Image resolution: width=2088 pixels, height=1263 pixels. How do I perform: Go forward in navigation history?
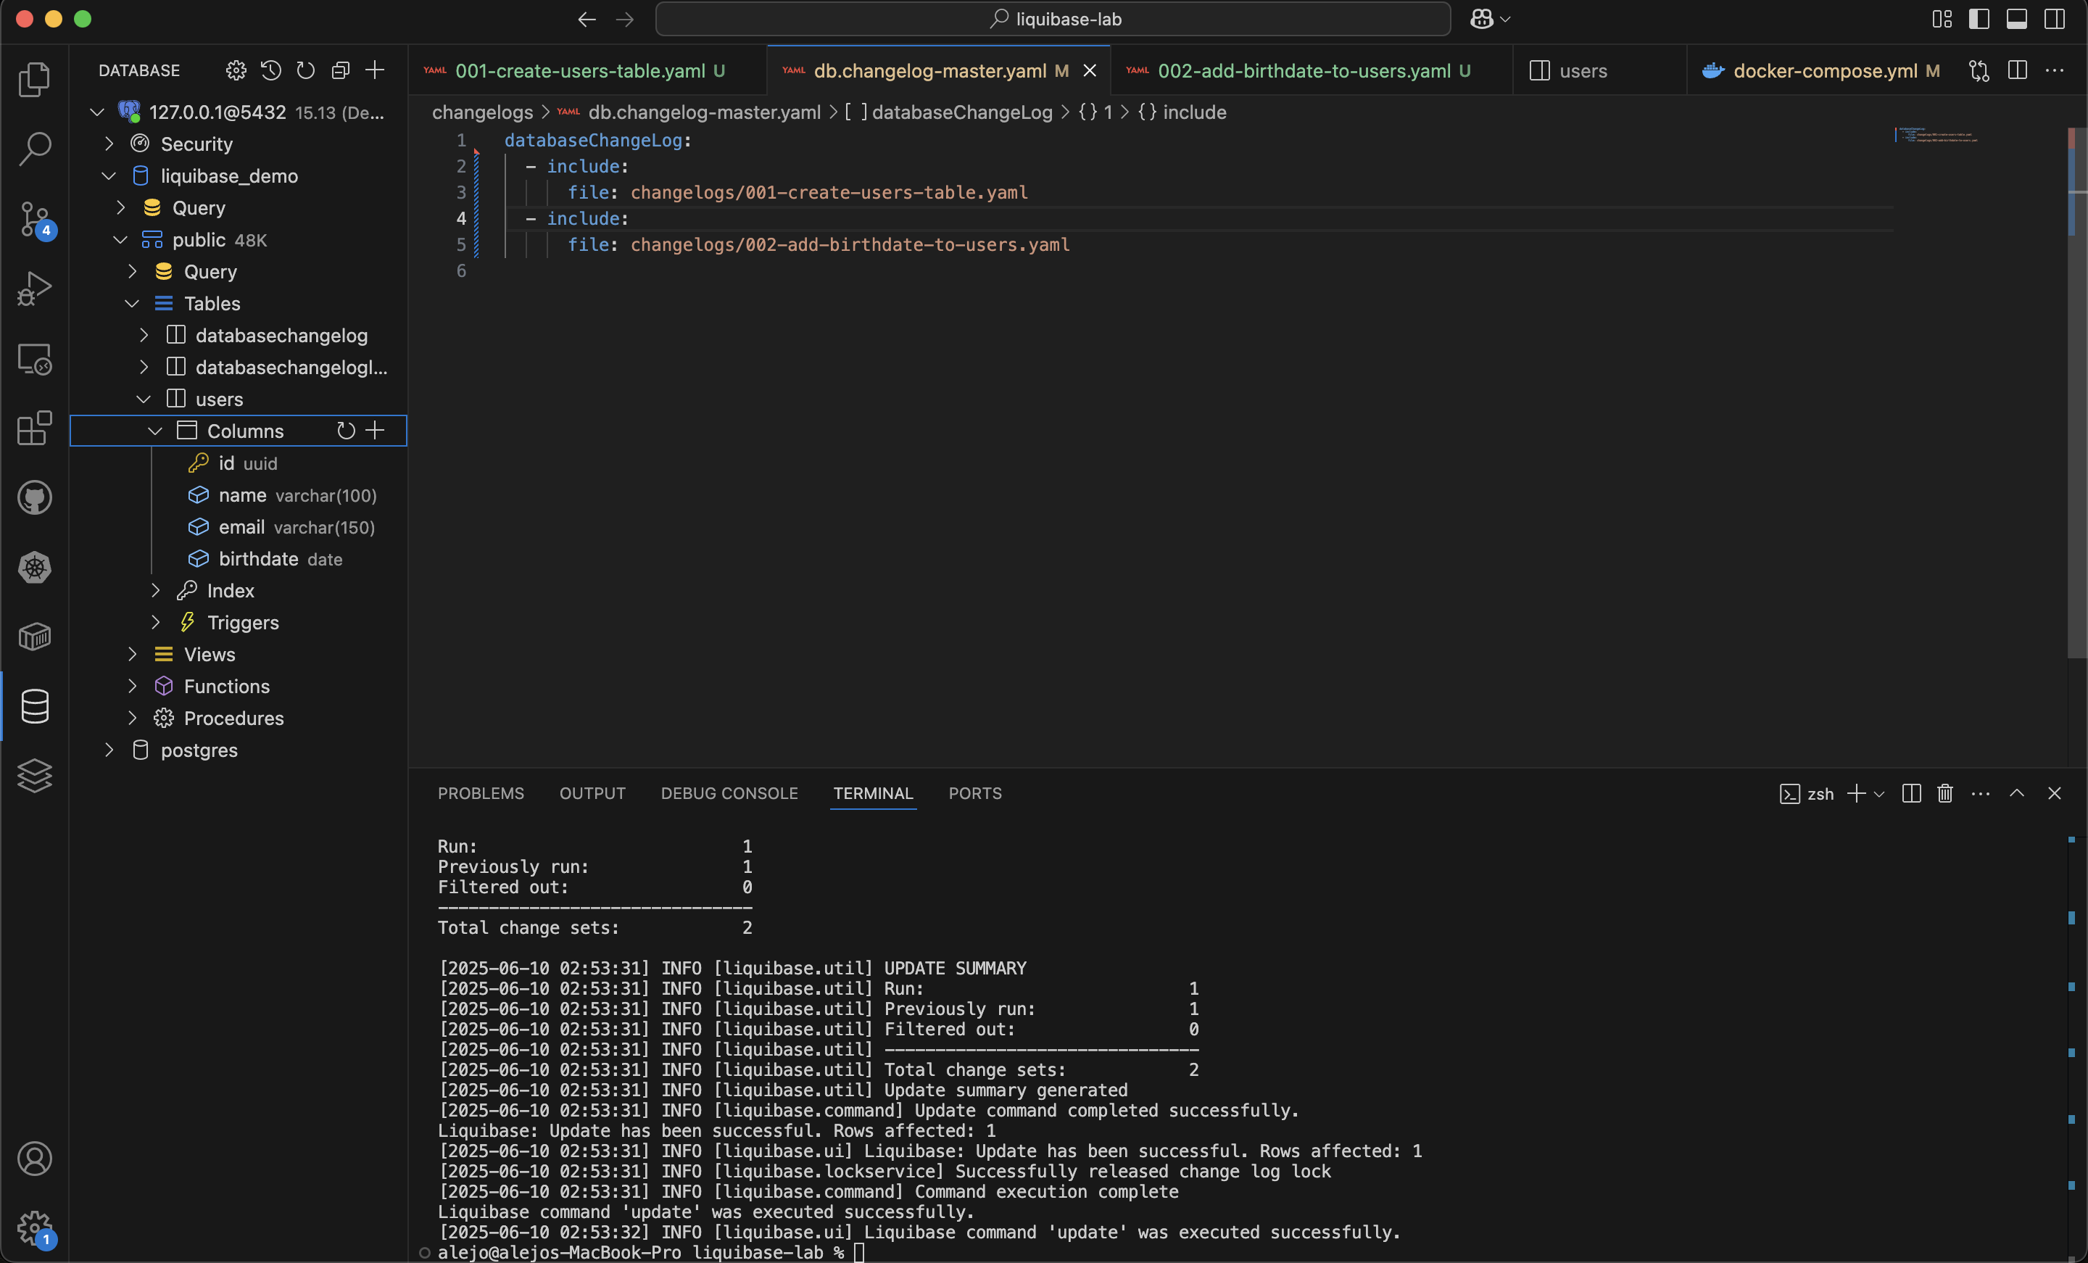pyautogui.click(x=624, y=19)
